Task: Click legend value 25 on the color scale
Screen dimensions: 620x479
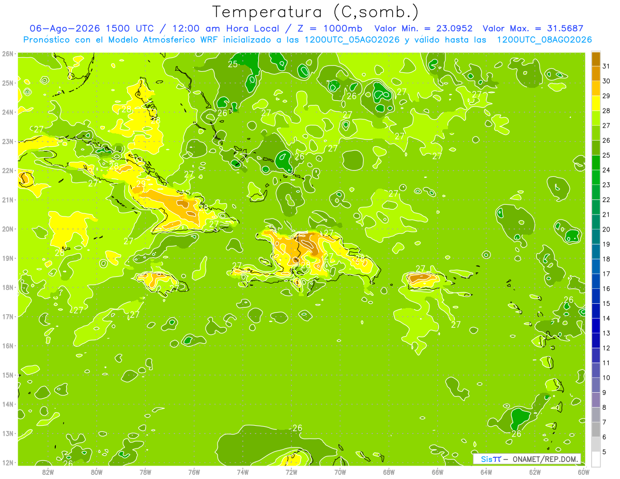Action: click(606, 155)
